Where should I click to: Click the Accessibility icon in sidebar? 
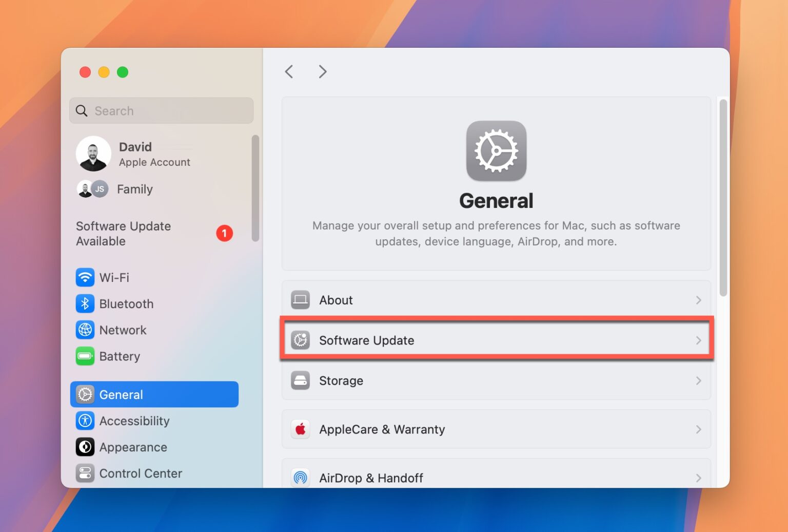pos(85,421)
